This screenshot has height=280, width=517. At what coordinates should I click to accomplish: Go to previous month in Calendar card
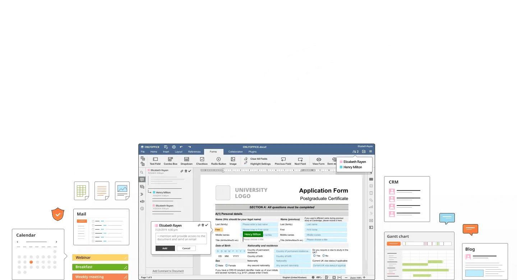pyautogui.click(x=18, y=242)
